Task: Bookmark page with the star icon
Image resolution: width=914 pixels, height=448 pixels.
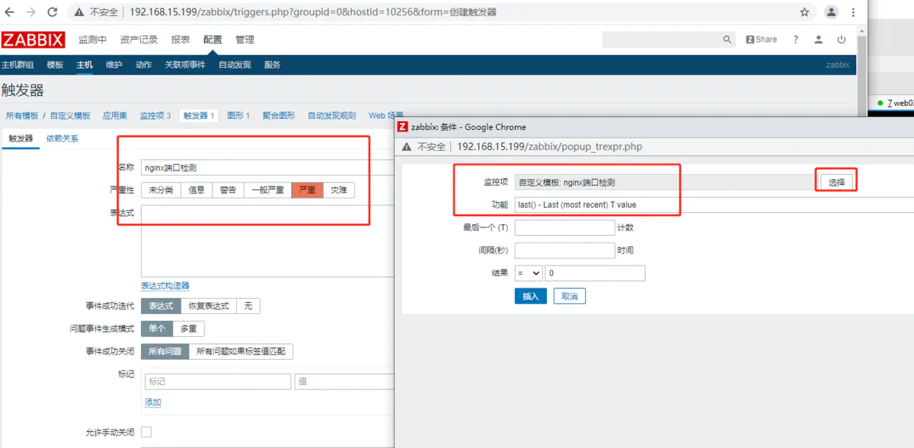Action: [x=804, y=12]
